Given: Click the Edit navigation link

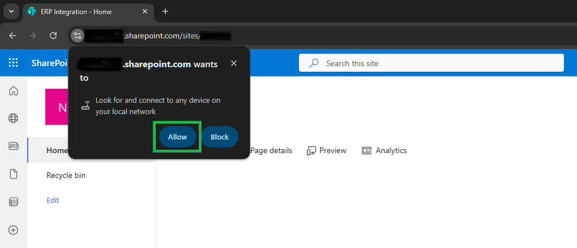Looking at the screenshot, I should point(53,201).
